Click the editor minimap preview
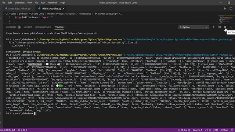 (x=226, y=19)
